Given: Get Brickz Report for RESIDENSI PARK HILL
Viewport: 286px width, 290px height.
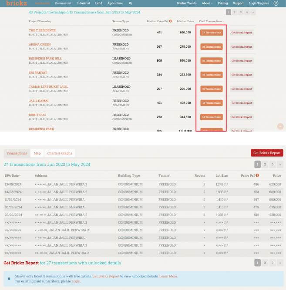Looking at the screenshot, I should tap(242, 61).
